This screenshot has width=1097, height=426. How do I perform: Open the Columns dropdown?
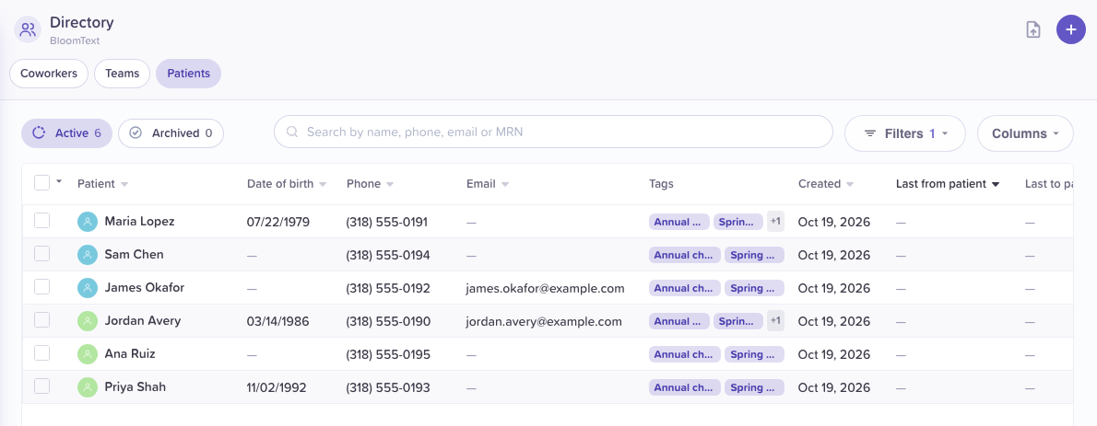[1025, 133]
